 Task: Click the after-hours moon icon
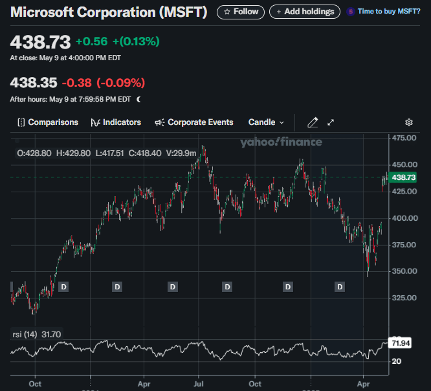[x=138, y=99]
